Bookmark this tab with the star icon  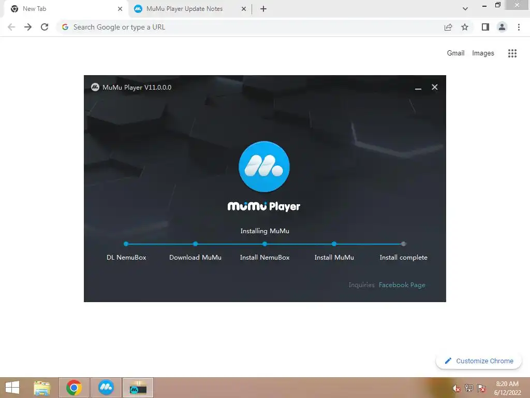tap(465, 27)
